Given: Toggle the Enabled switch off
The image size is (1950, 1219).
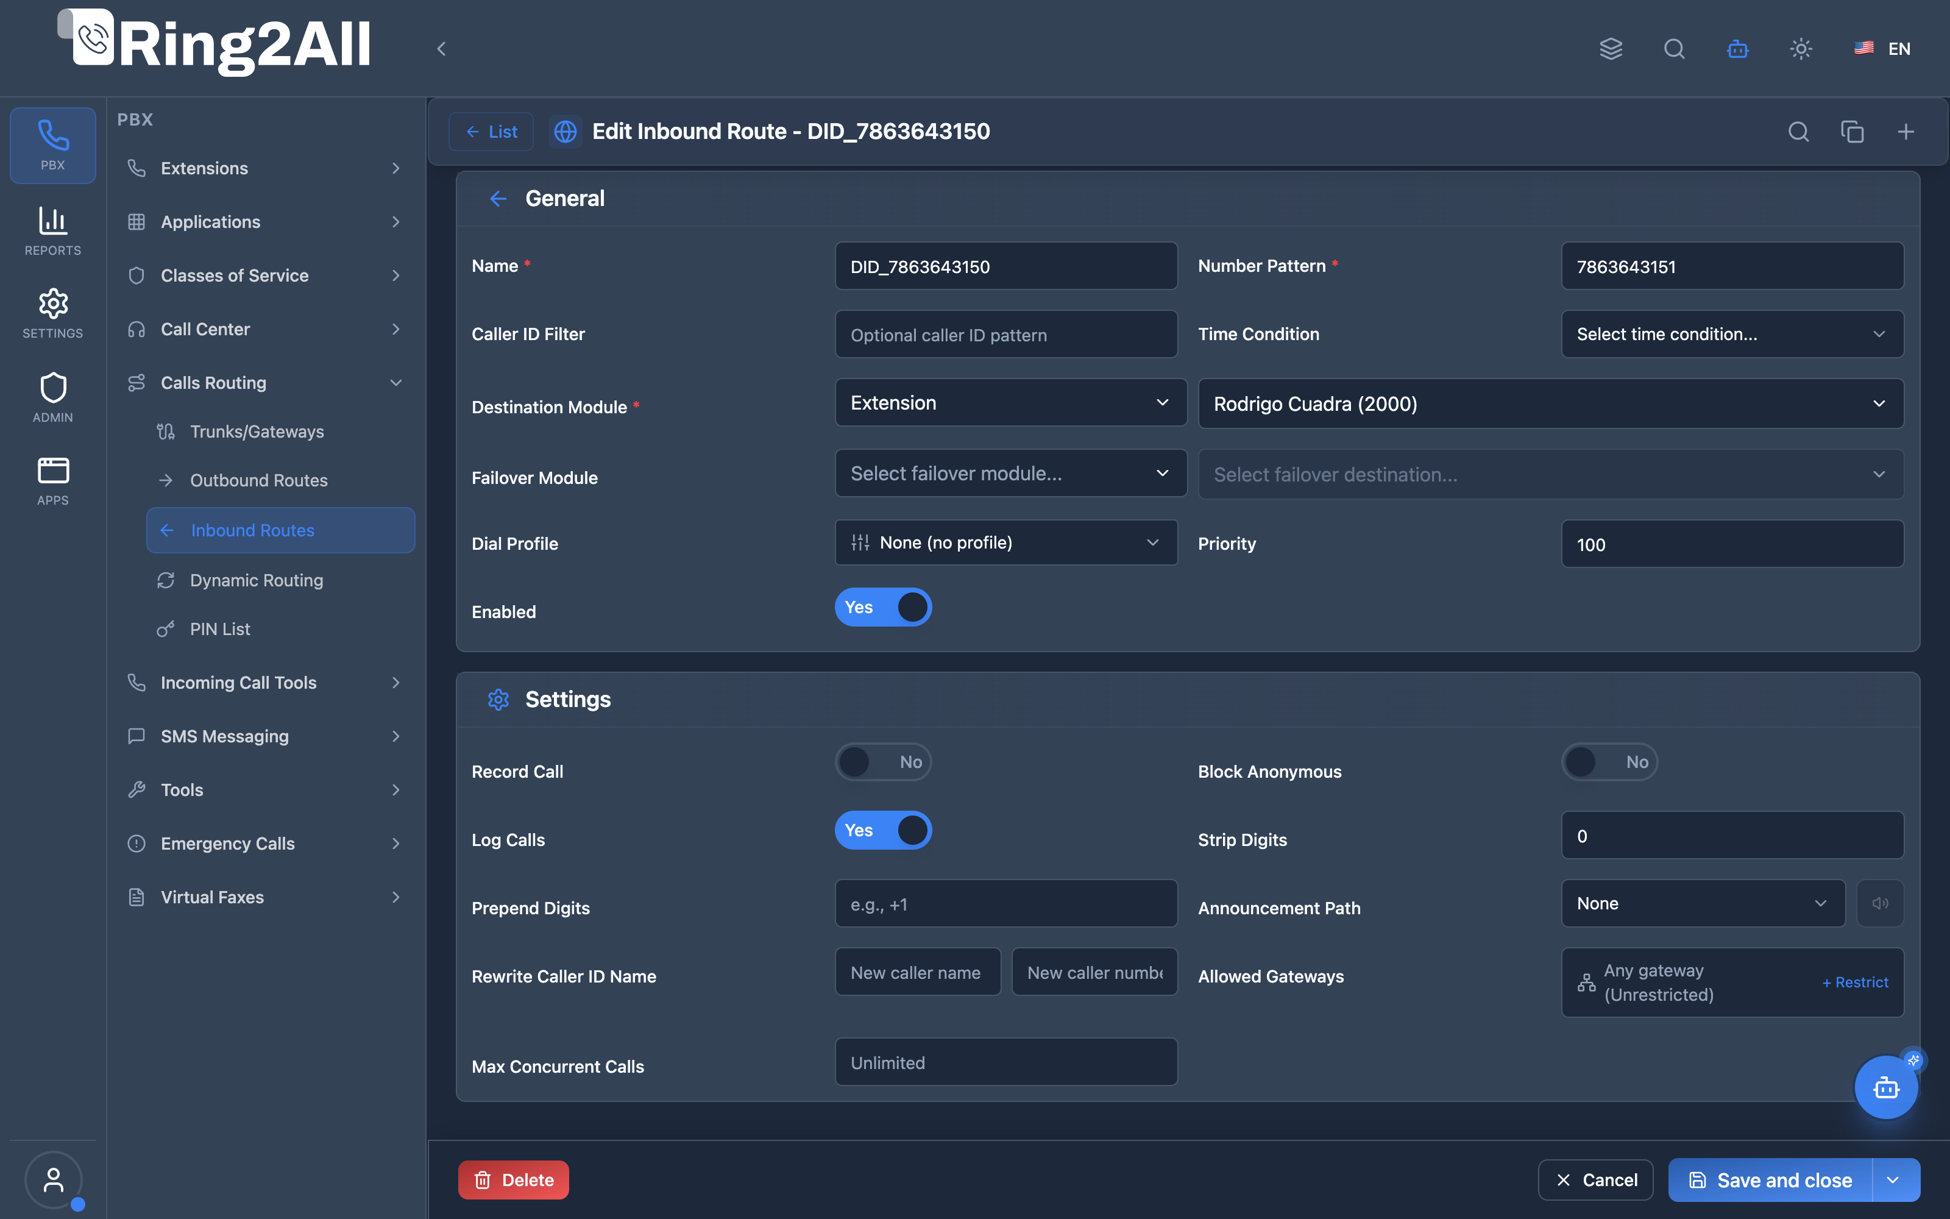Looking at the screenshot, I should point(883,607).
